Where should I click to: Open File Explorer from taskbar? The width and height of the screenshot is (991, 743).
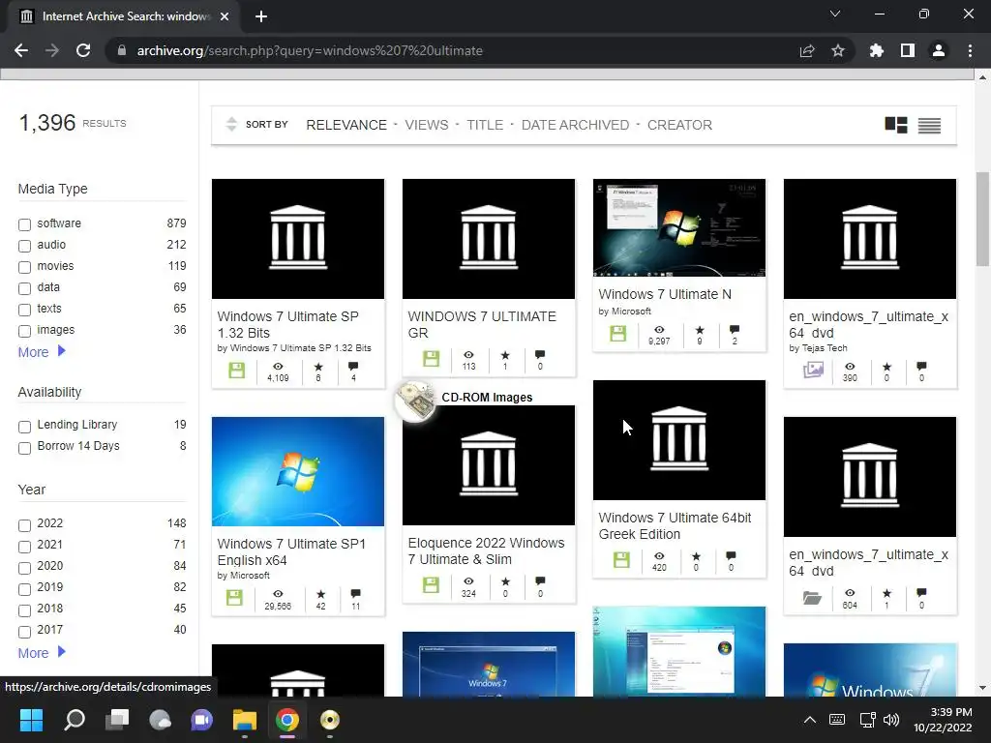[x=244, y=720]
